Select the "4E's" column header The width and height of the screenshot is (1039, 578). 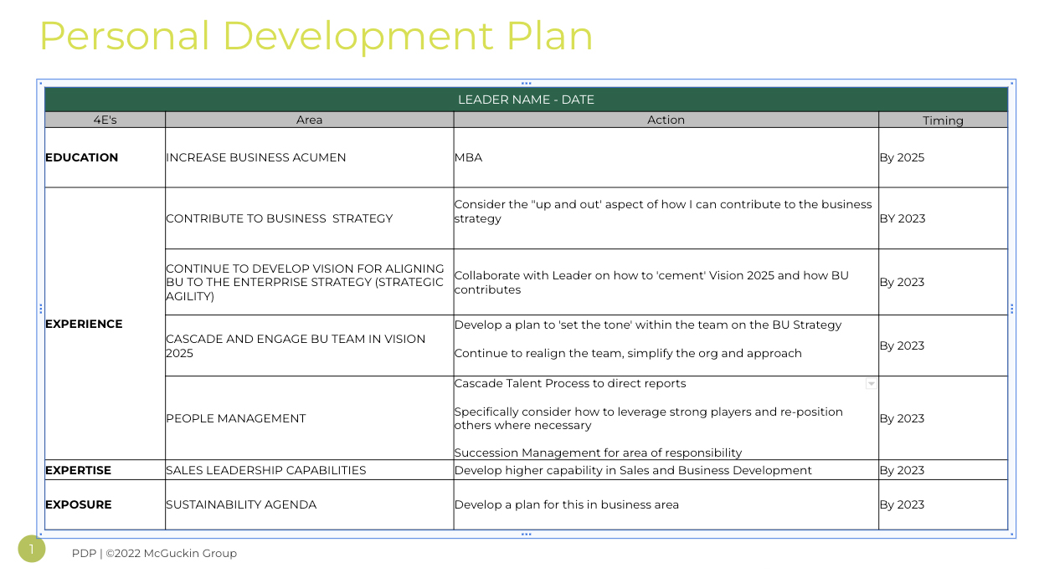105,120
